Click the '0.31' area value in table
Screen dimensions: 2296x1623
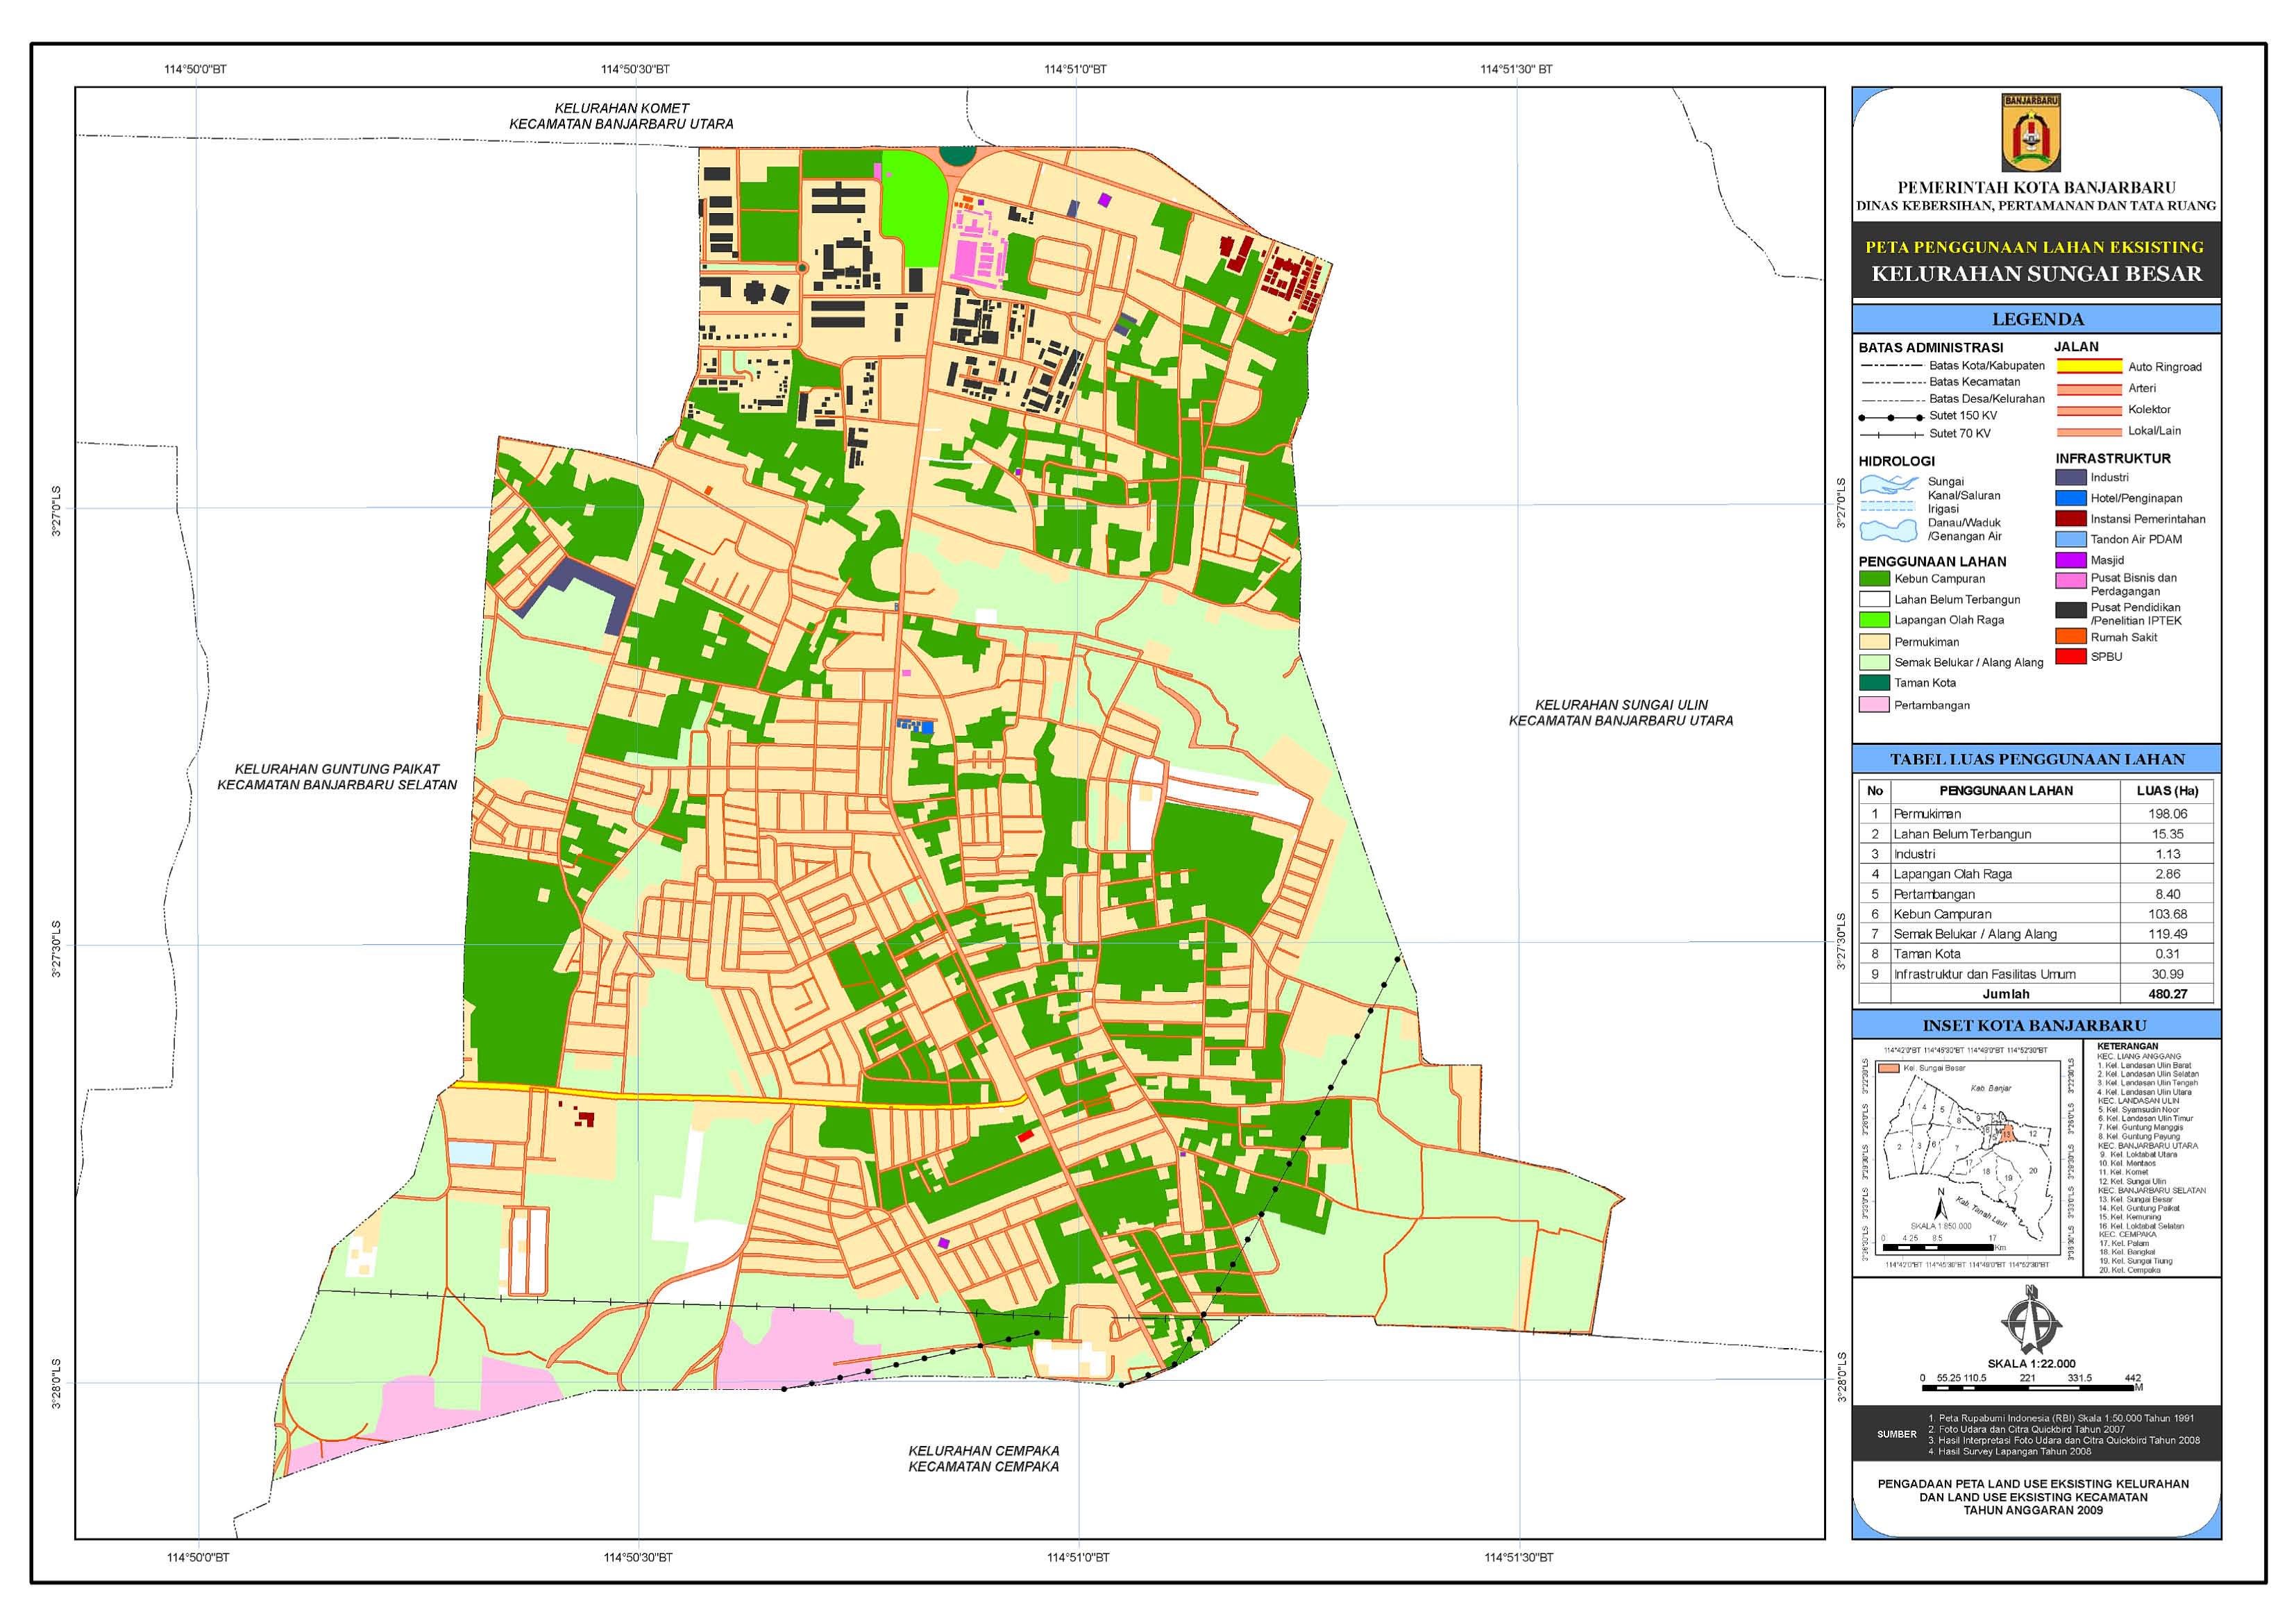tap(2167, 954)
